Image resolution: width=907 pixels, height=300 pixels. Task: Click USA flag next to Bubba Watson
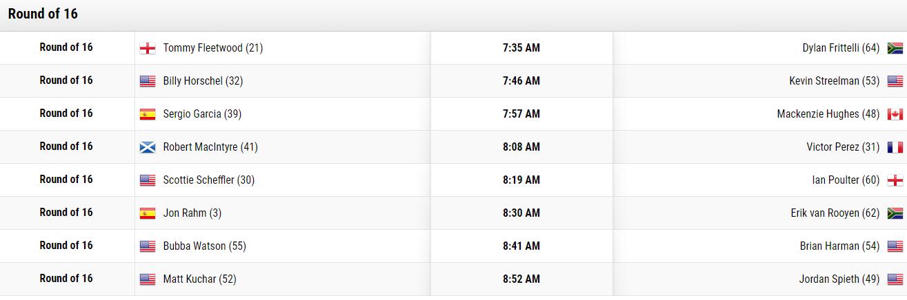point(147,246)
